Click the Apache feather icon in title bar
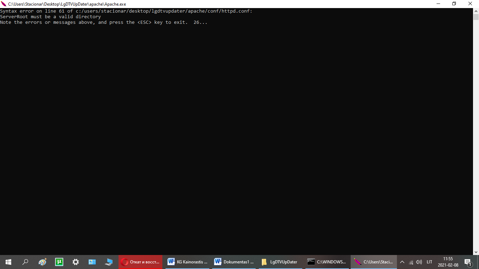Image resolution: width=479 pixels, height=269 pixels. tap(4, 4)
